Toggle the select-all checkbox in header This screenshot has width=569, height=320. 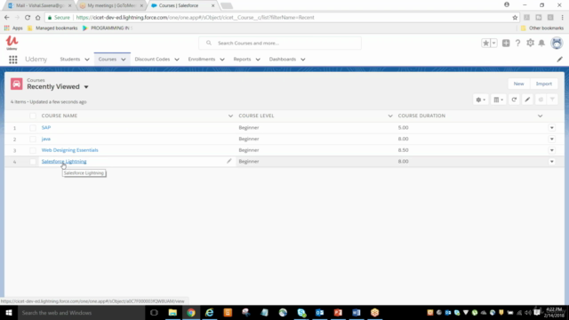(33, 116)
